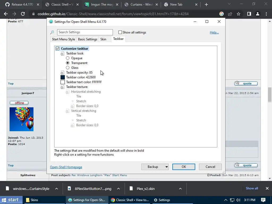
Task: Click Cancel in Open-Shell settings
Action: (x=210, y=167)
